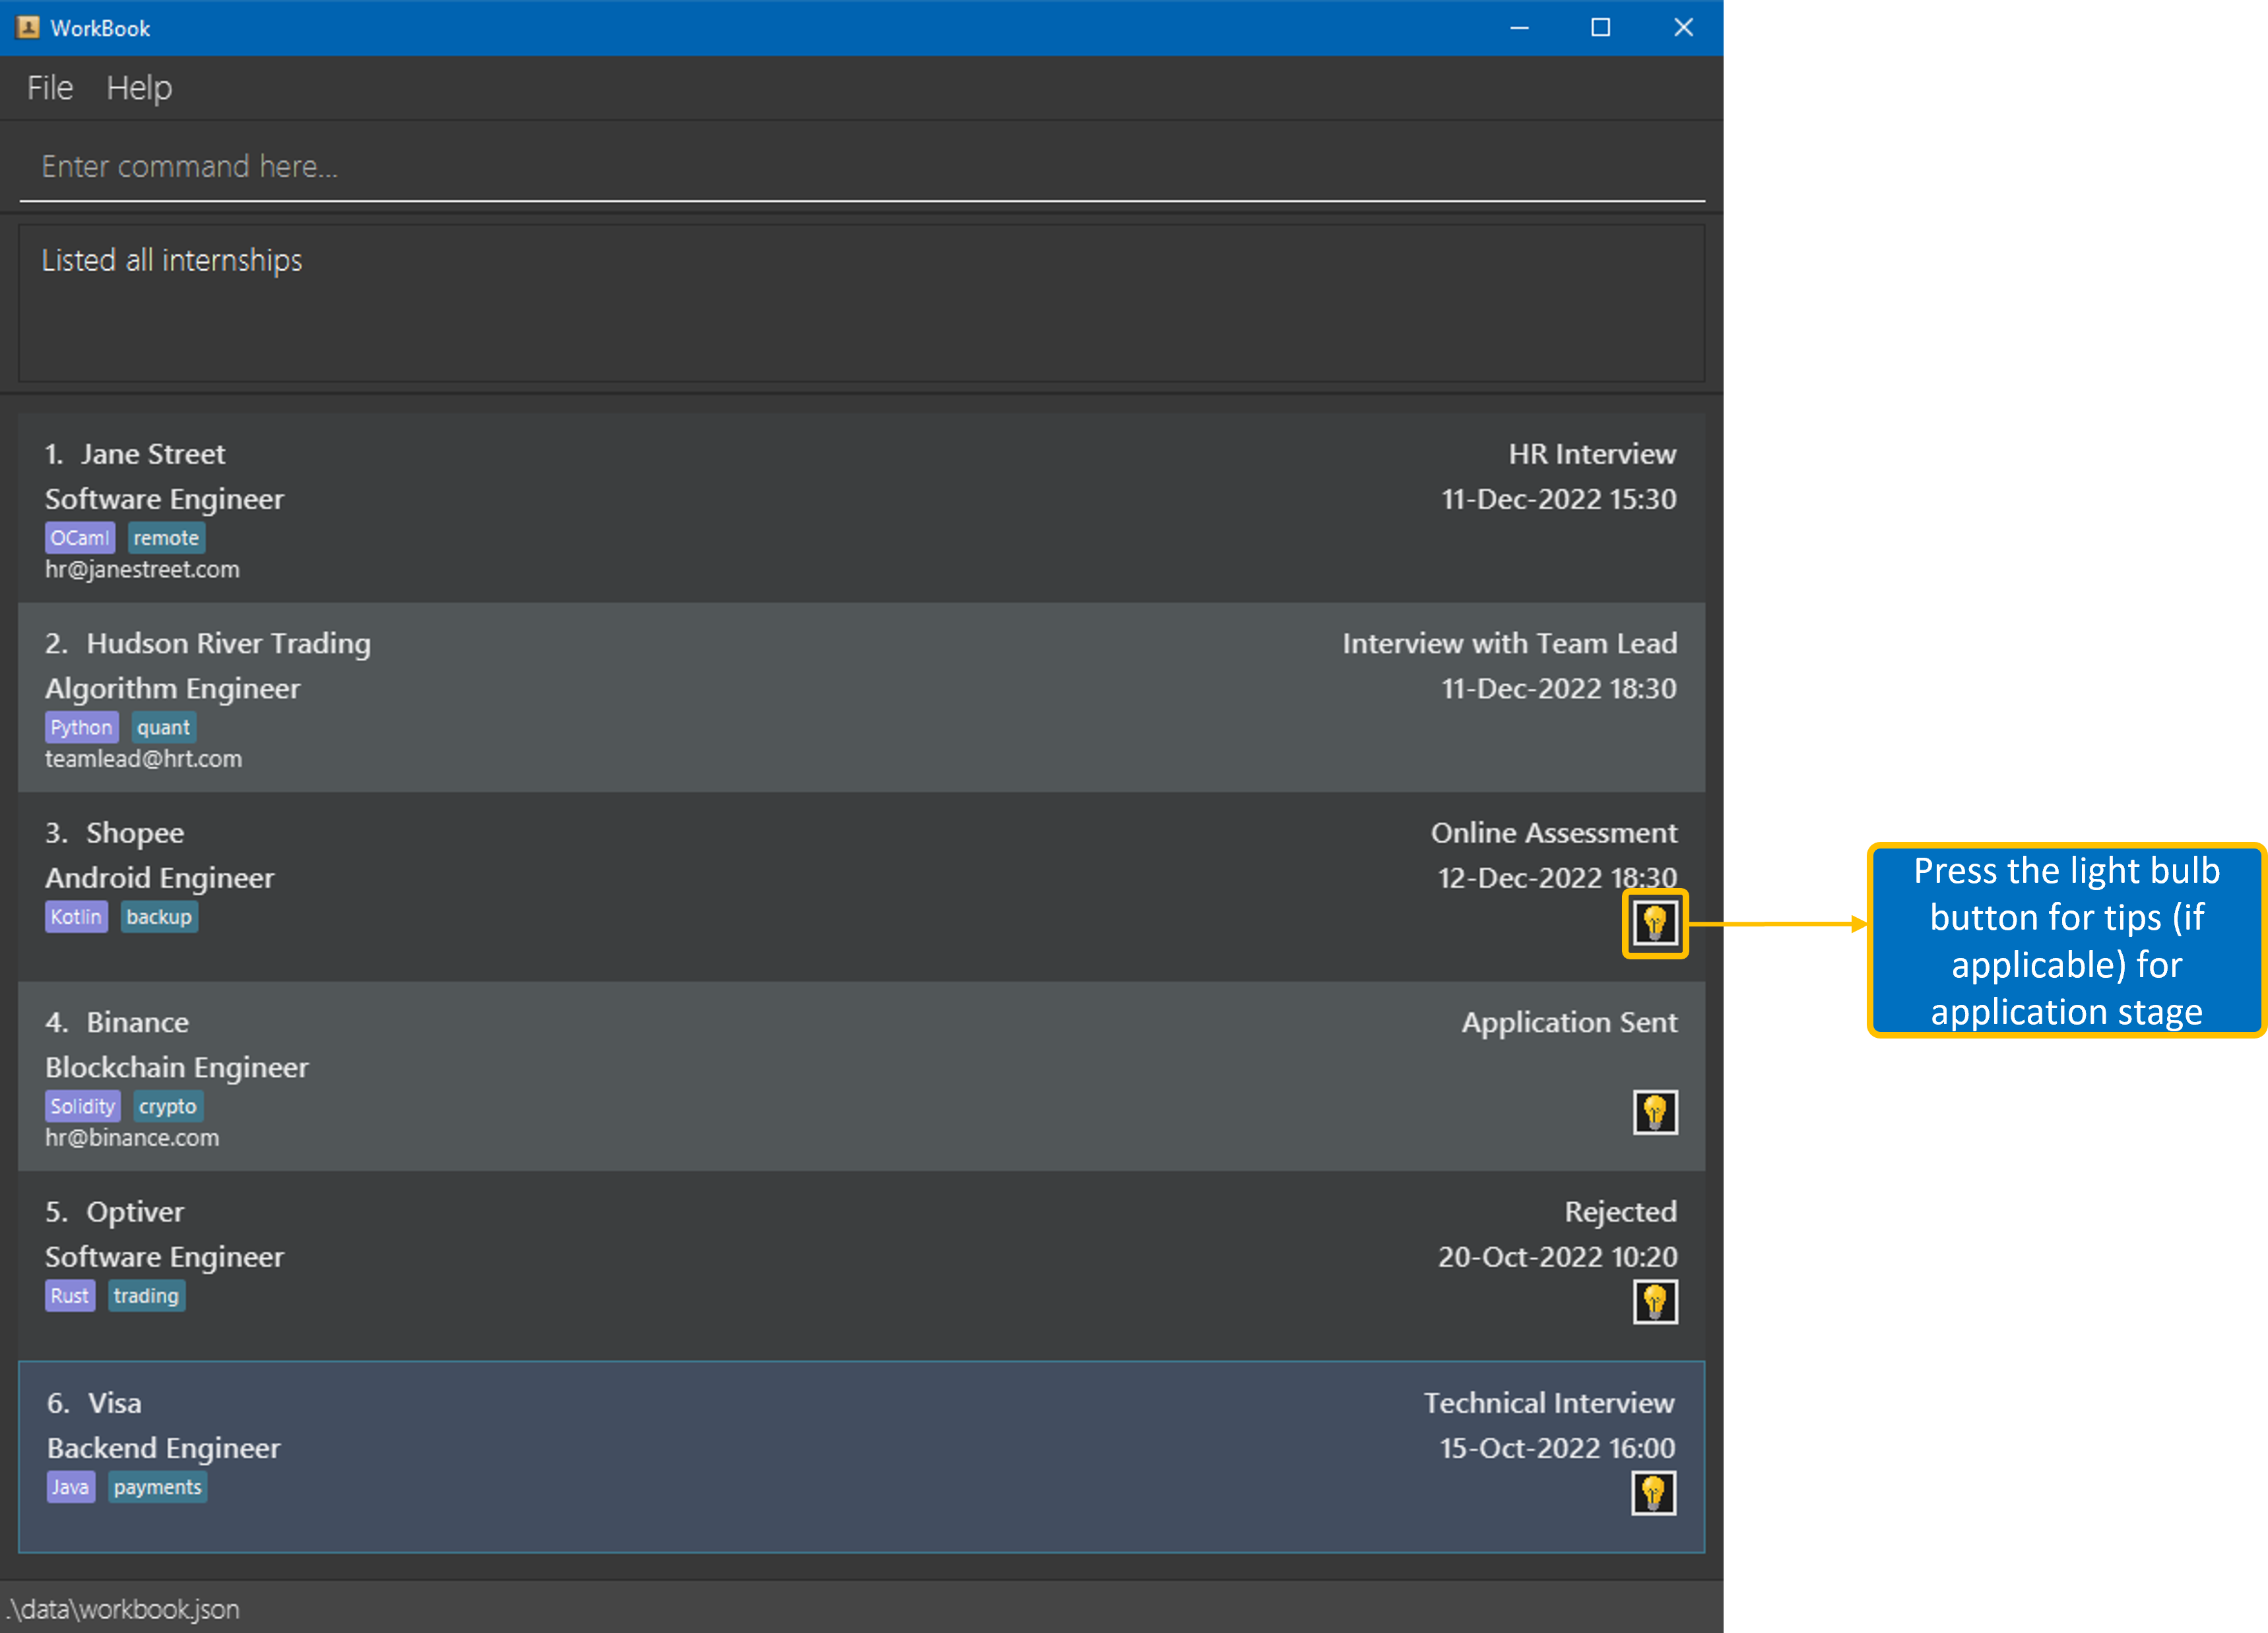Click the teamlead@hrt.com email
The image size is (2268, 1633).
[x=143, y=759]
